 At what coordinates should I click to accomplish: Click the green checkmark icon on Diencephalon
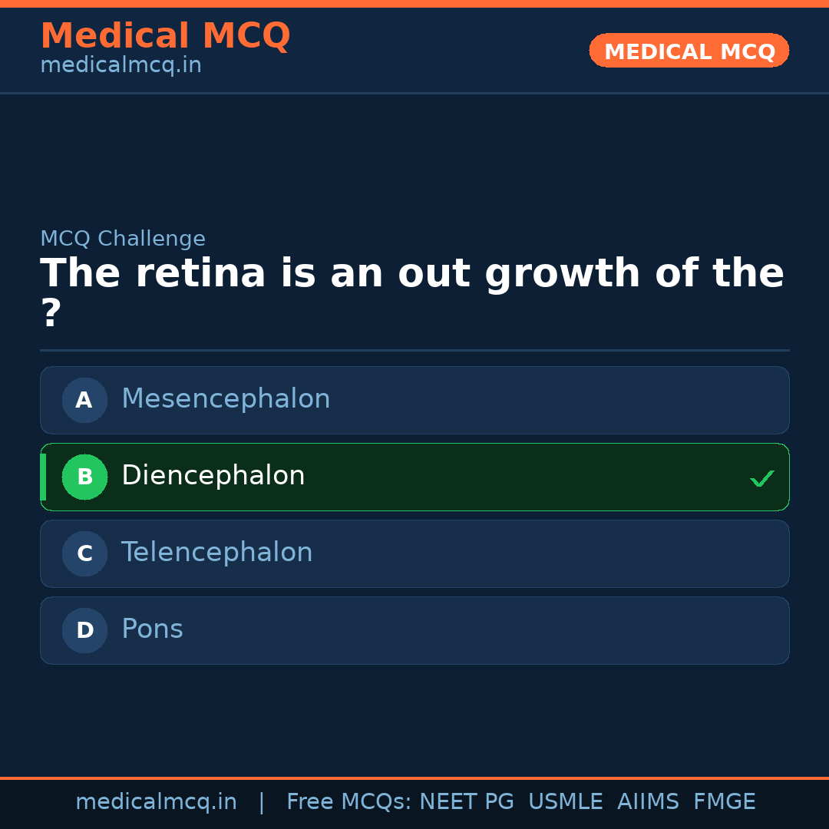[762, 478]
